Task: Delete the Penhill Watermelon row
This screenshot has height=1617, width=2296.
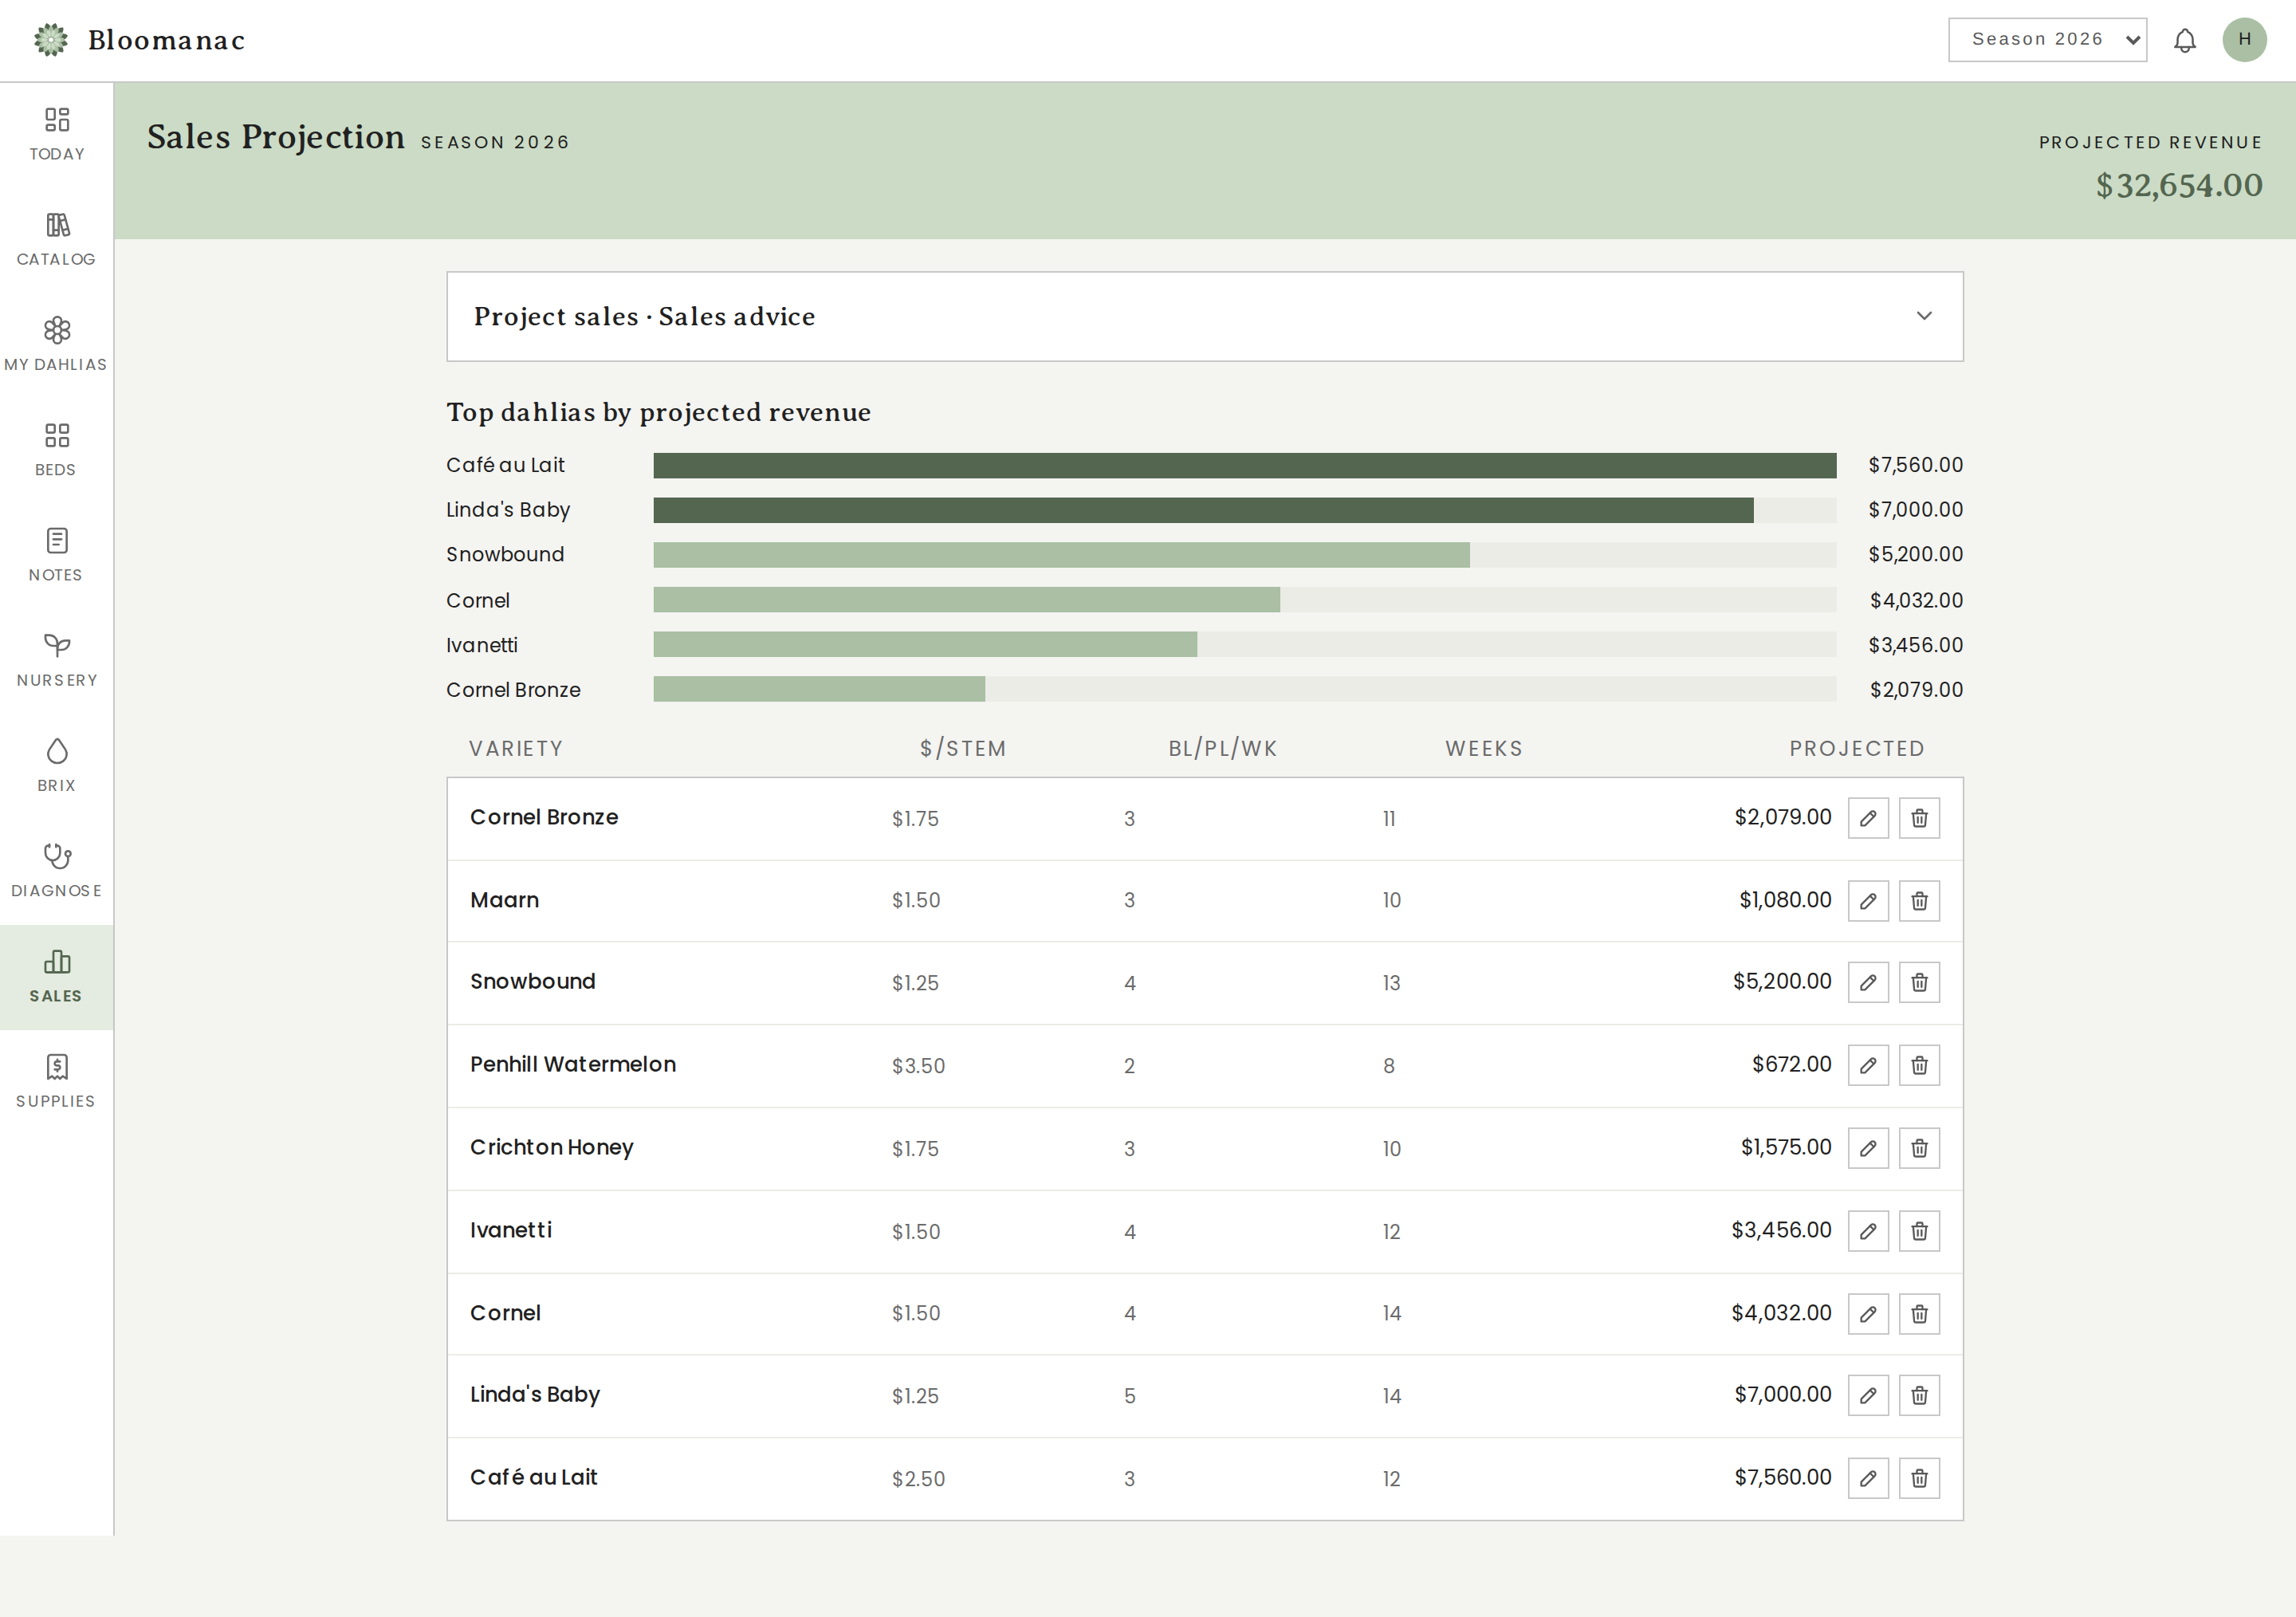Action: (x=1919, y=1065)
